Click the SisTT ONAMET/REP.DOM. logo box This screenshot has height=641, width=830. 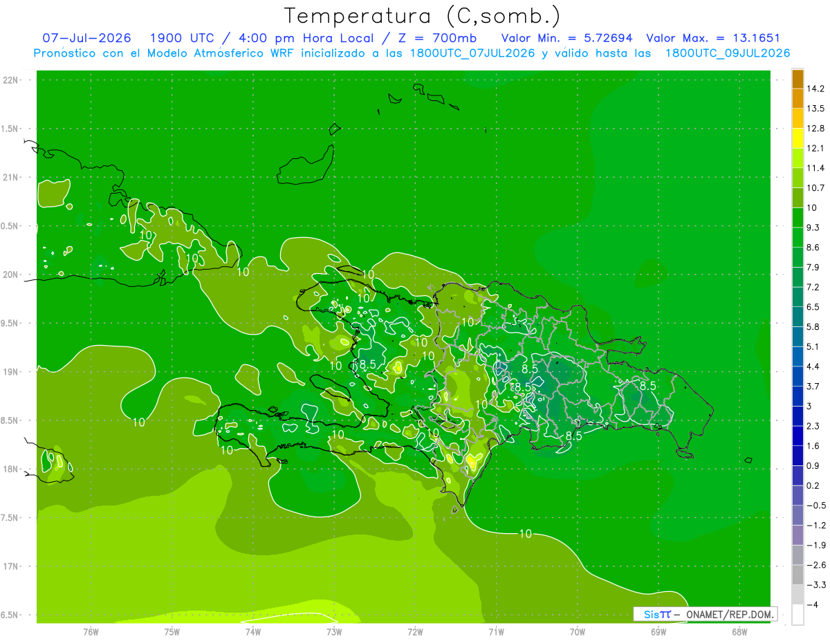click(x=705, y=614)
